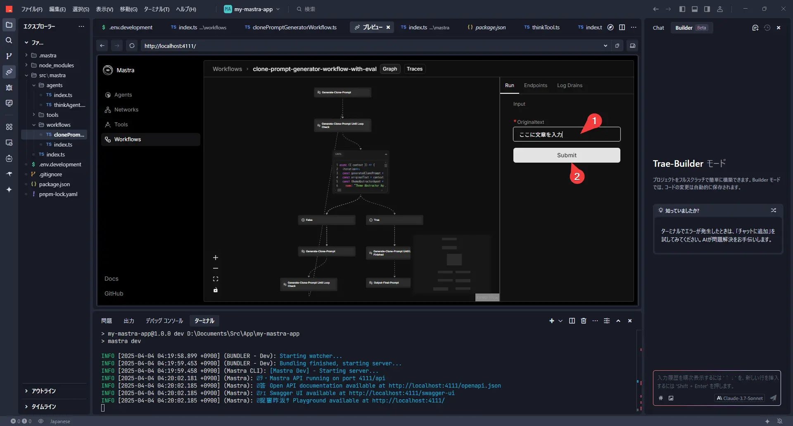793x426 pixels.
Task: Toggle the bottom panel layout button
Action: [x=695, y=9]
